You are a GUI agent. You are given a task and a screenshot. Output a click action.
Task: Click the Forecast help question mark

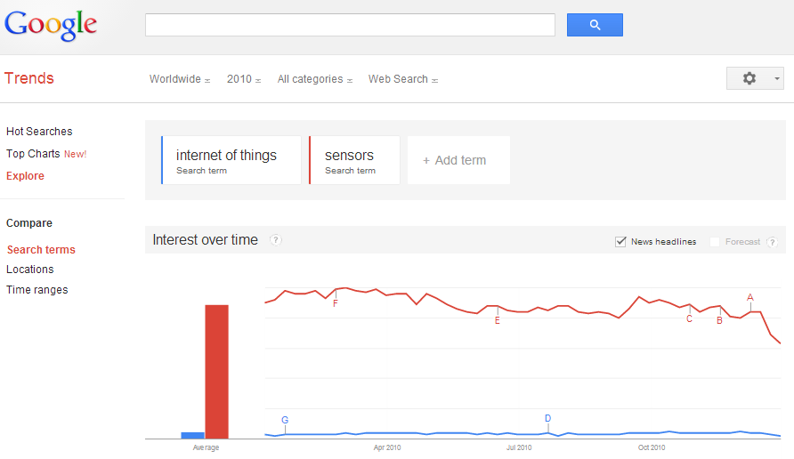772,242
